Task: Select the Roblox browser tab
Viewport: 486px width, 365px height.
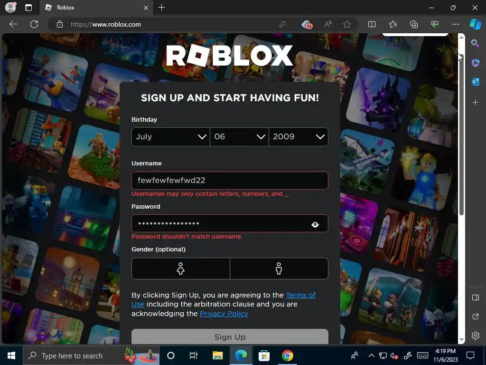Action: [x=96, y=8]
